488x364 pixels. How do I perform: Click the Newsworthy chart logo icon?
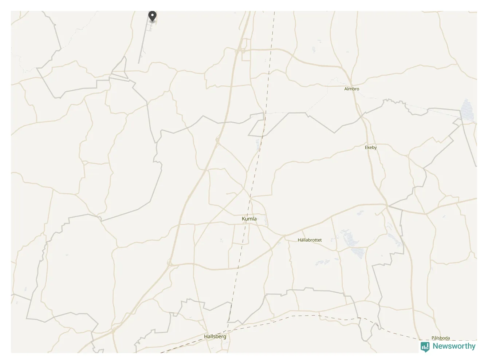coord(425,347)
